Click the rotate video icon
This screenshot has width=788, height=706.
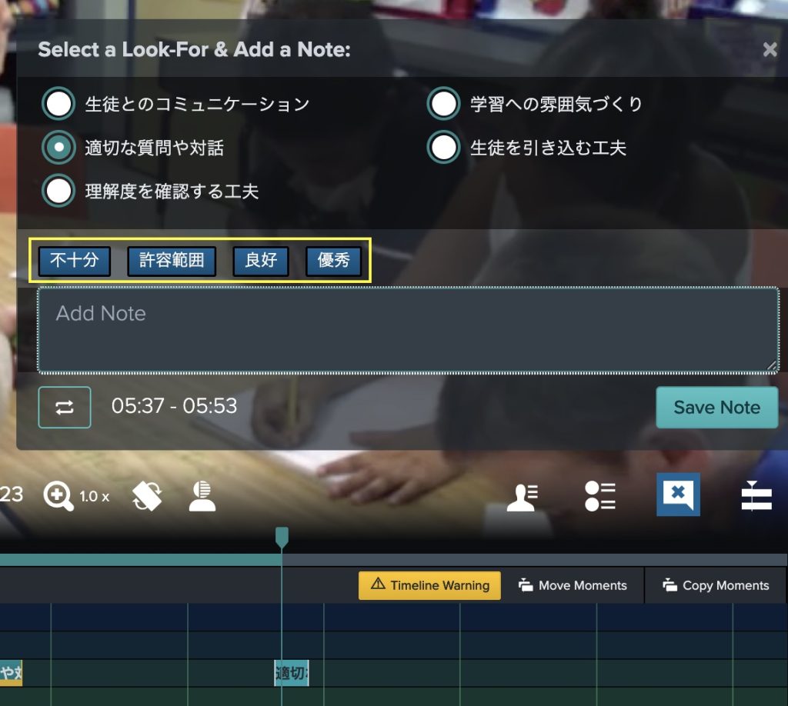[x=147, y=496]
